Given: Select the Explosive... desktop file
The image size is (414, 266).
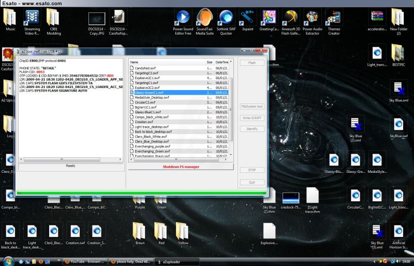Looking at the screenshot, I should pos(269,233).
